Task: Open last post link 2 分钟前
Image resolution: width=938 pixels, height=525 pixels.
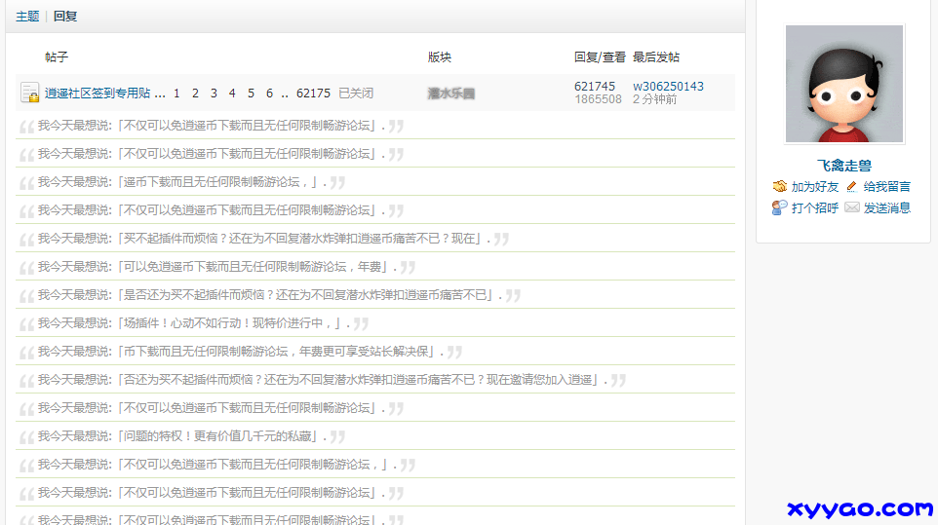Action: point(654,99)
